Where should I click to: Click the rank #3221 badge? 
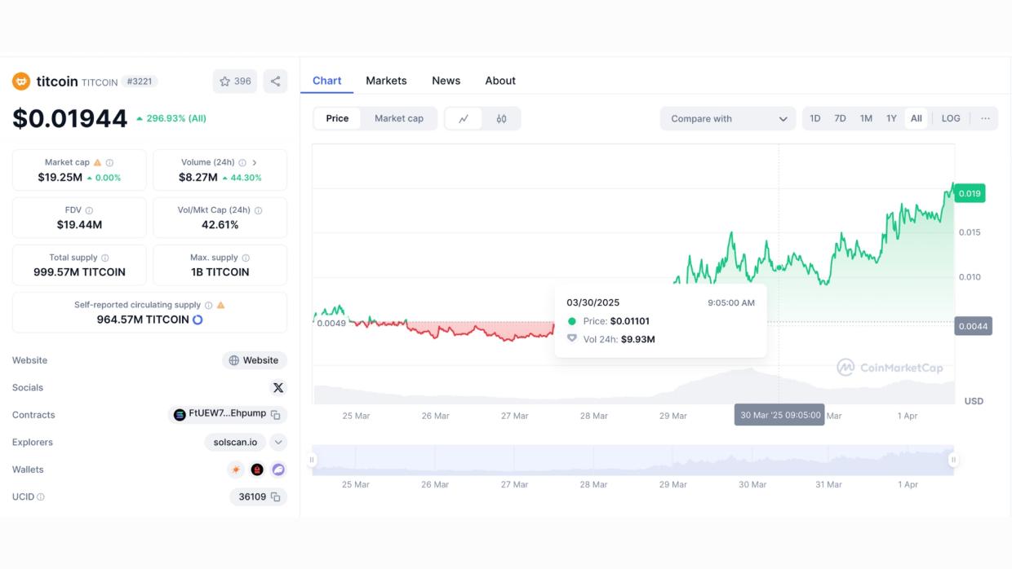140,82
